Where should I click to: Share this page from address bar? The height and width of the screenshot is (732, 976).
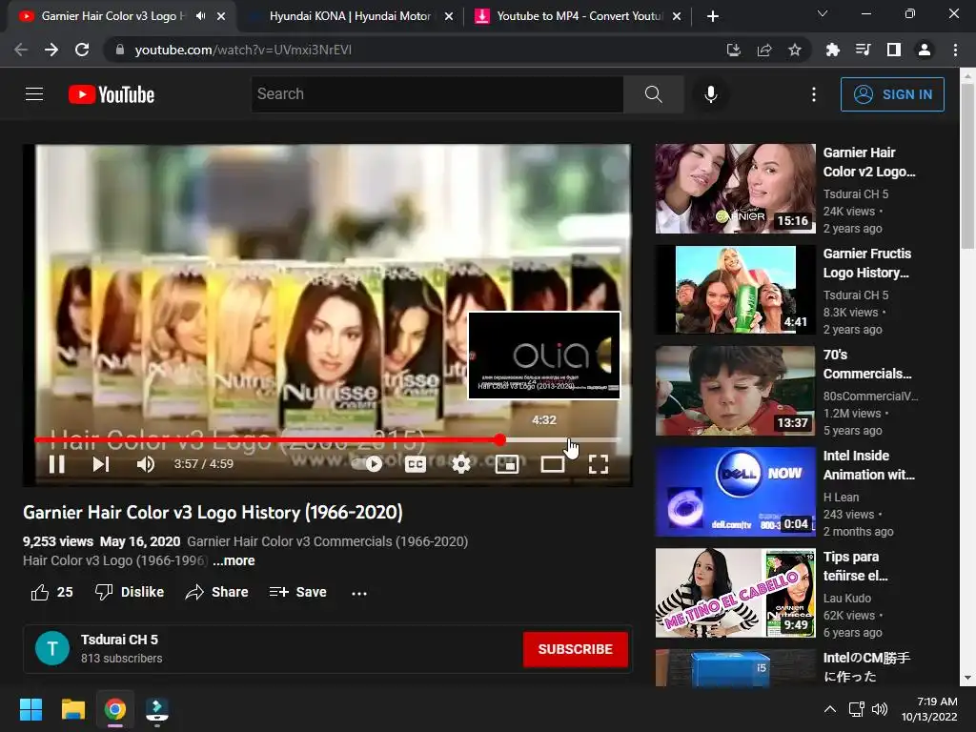coord(764,50)
